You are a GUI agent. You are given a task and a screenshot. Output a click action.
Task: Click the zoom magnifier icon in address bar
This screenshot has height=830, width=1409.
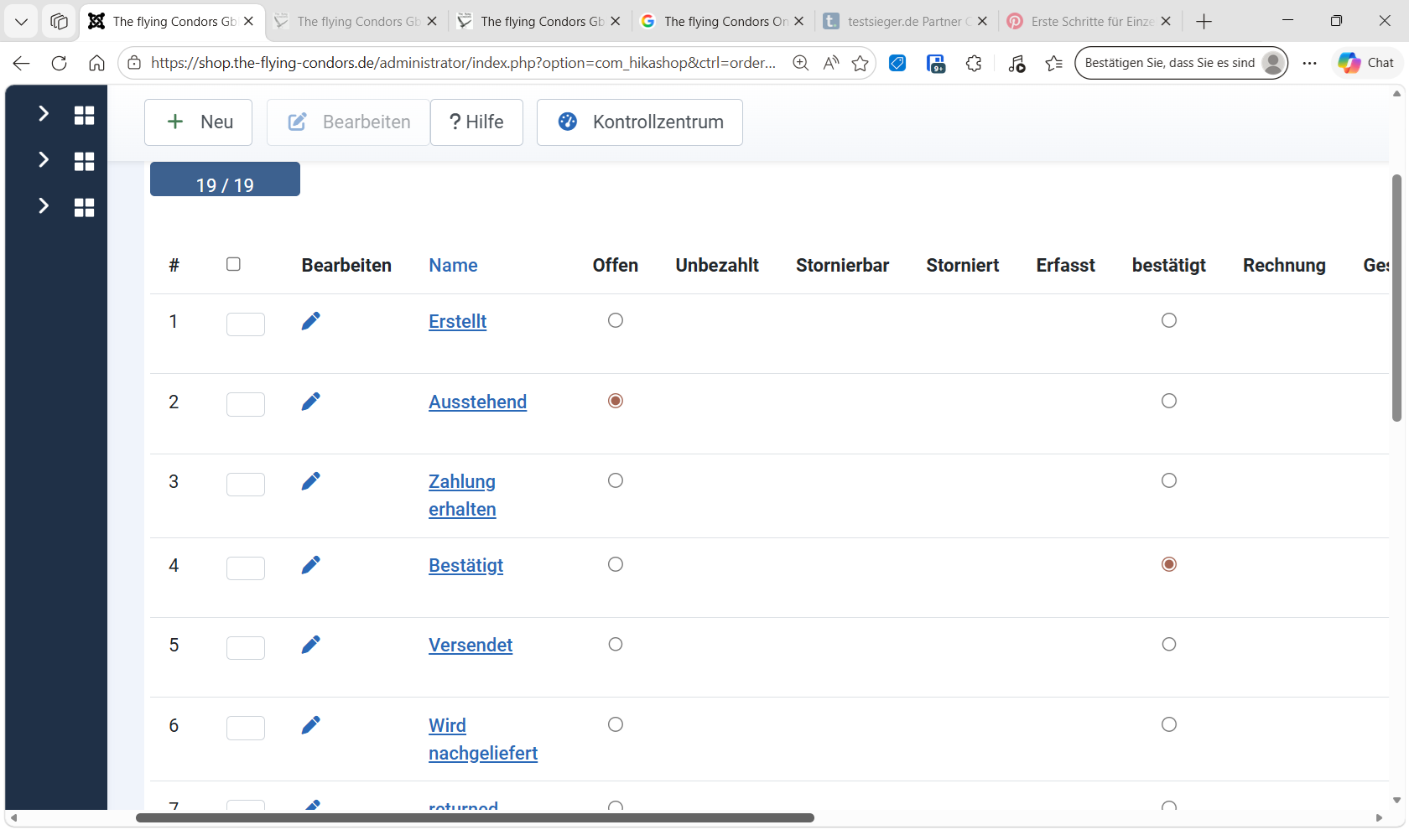(800, 63)
